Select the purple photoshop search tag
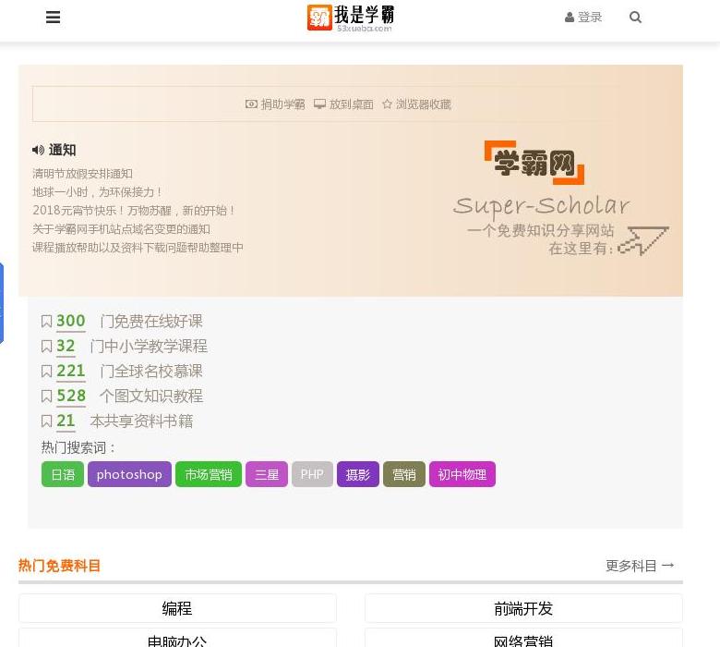This screenshot has height=647, width=720. point(129,474)
